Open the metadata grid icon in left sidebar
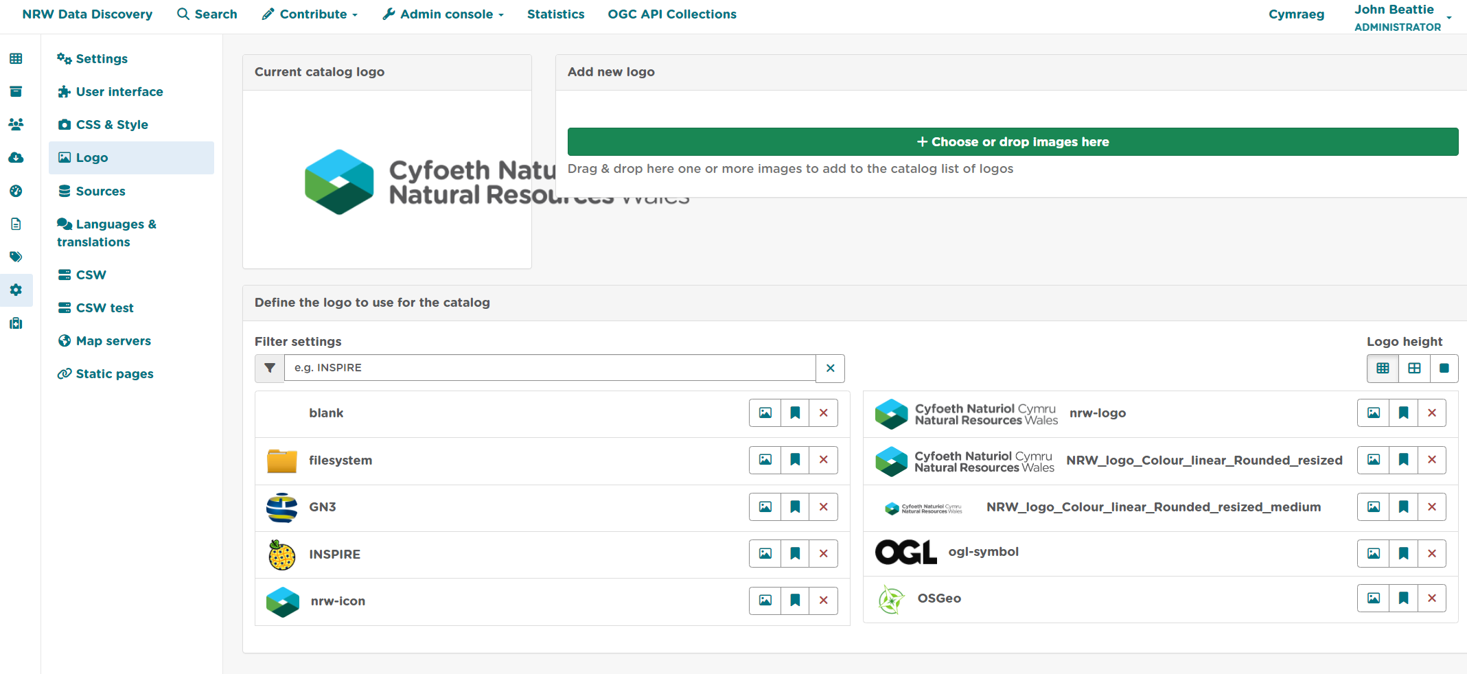The height and width of the screenshot is (674, 1467). pyautogui.click(x=16, y=58)
